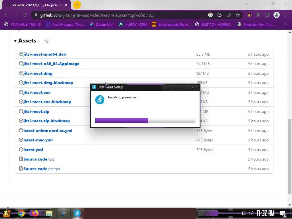
Task: Switch to Jitsi Meet taskbar item
Action: pyautogui.click(x=77, y=213)
